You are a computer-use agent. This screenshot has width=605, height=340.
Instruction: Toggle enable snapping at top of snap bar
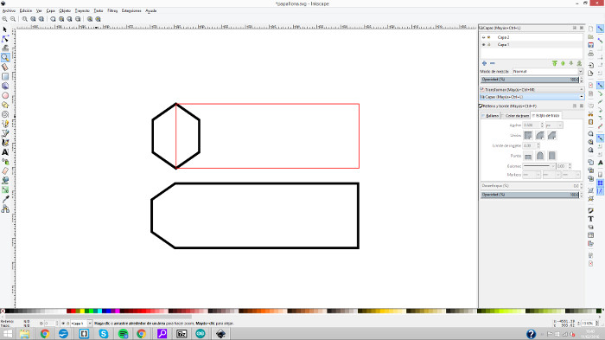[600, 29]
